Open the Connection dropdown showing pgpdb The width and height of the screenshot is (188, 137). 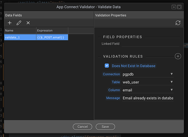click(x=148, y=74)
